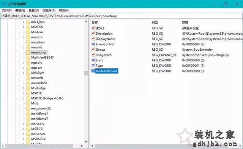Click the mountmgr folder icon
The image size is (243, 149).
(28, 53)
